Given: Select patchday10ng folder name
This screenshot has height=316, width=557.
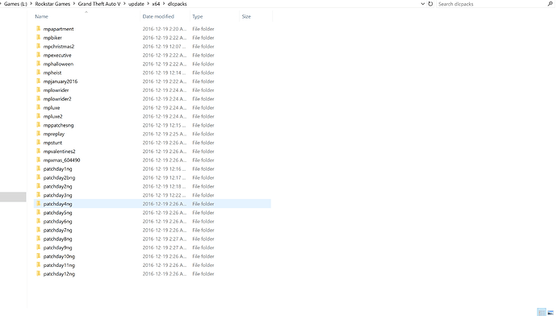Looking at the screenshot, I should click(x=59, y=256).
